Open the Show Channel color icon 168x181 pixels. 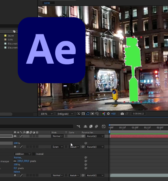(104, 114)
